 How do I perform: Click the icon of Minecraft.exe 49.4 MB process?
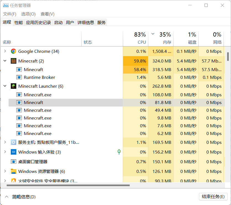(x=19, y=110)
